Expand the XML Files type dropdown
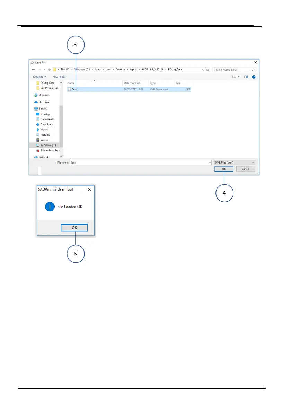 pos(235,162)
